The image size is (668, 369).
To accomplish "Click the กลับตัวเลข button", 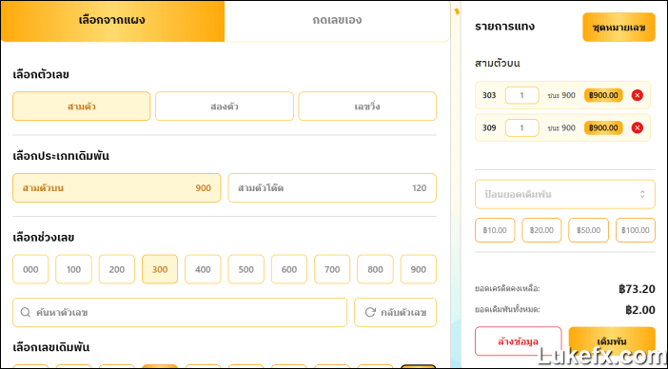I will click(395, 312).
